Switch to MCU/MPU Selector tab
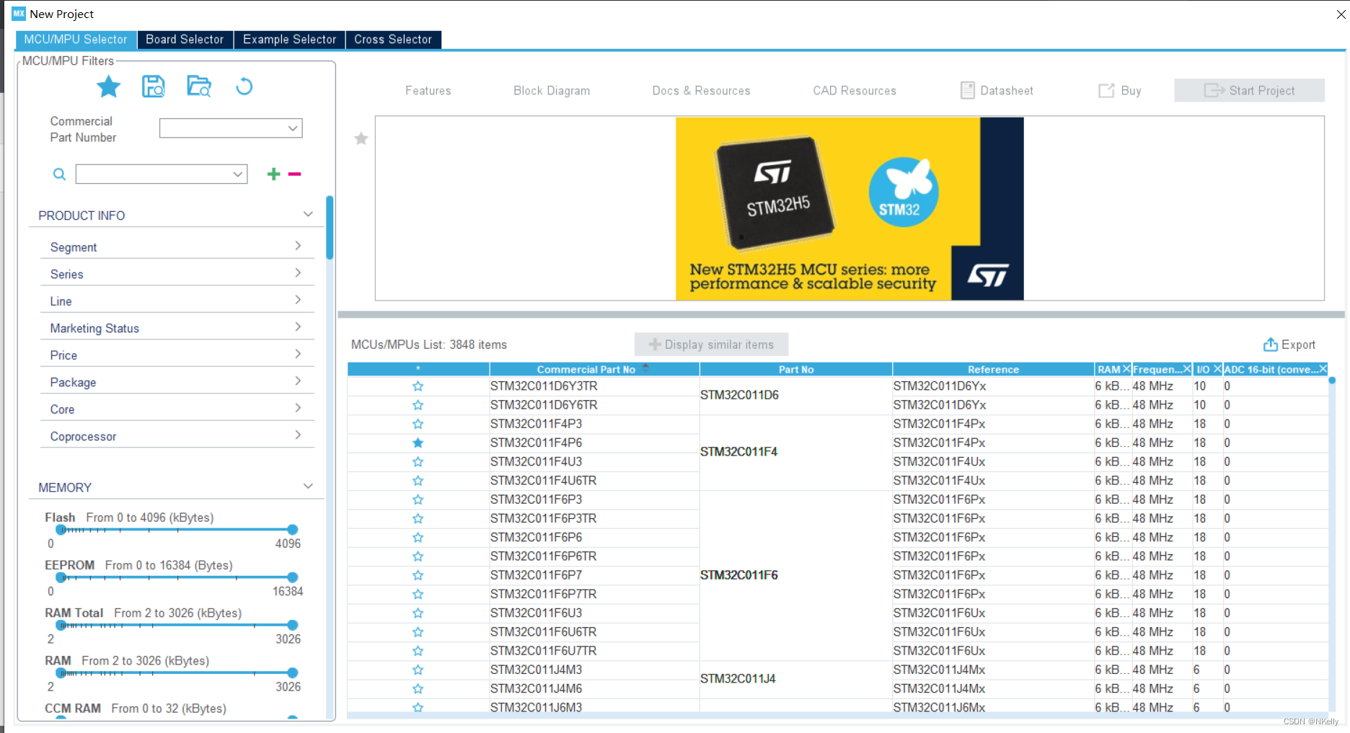Viewport: 1350px width, 733px height. (x=76, y=40)
